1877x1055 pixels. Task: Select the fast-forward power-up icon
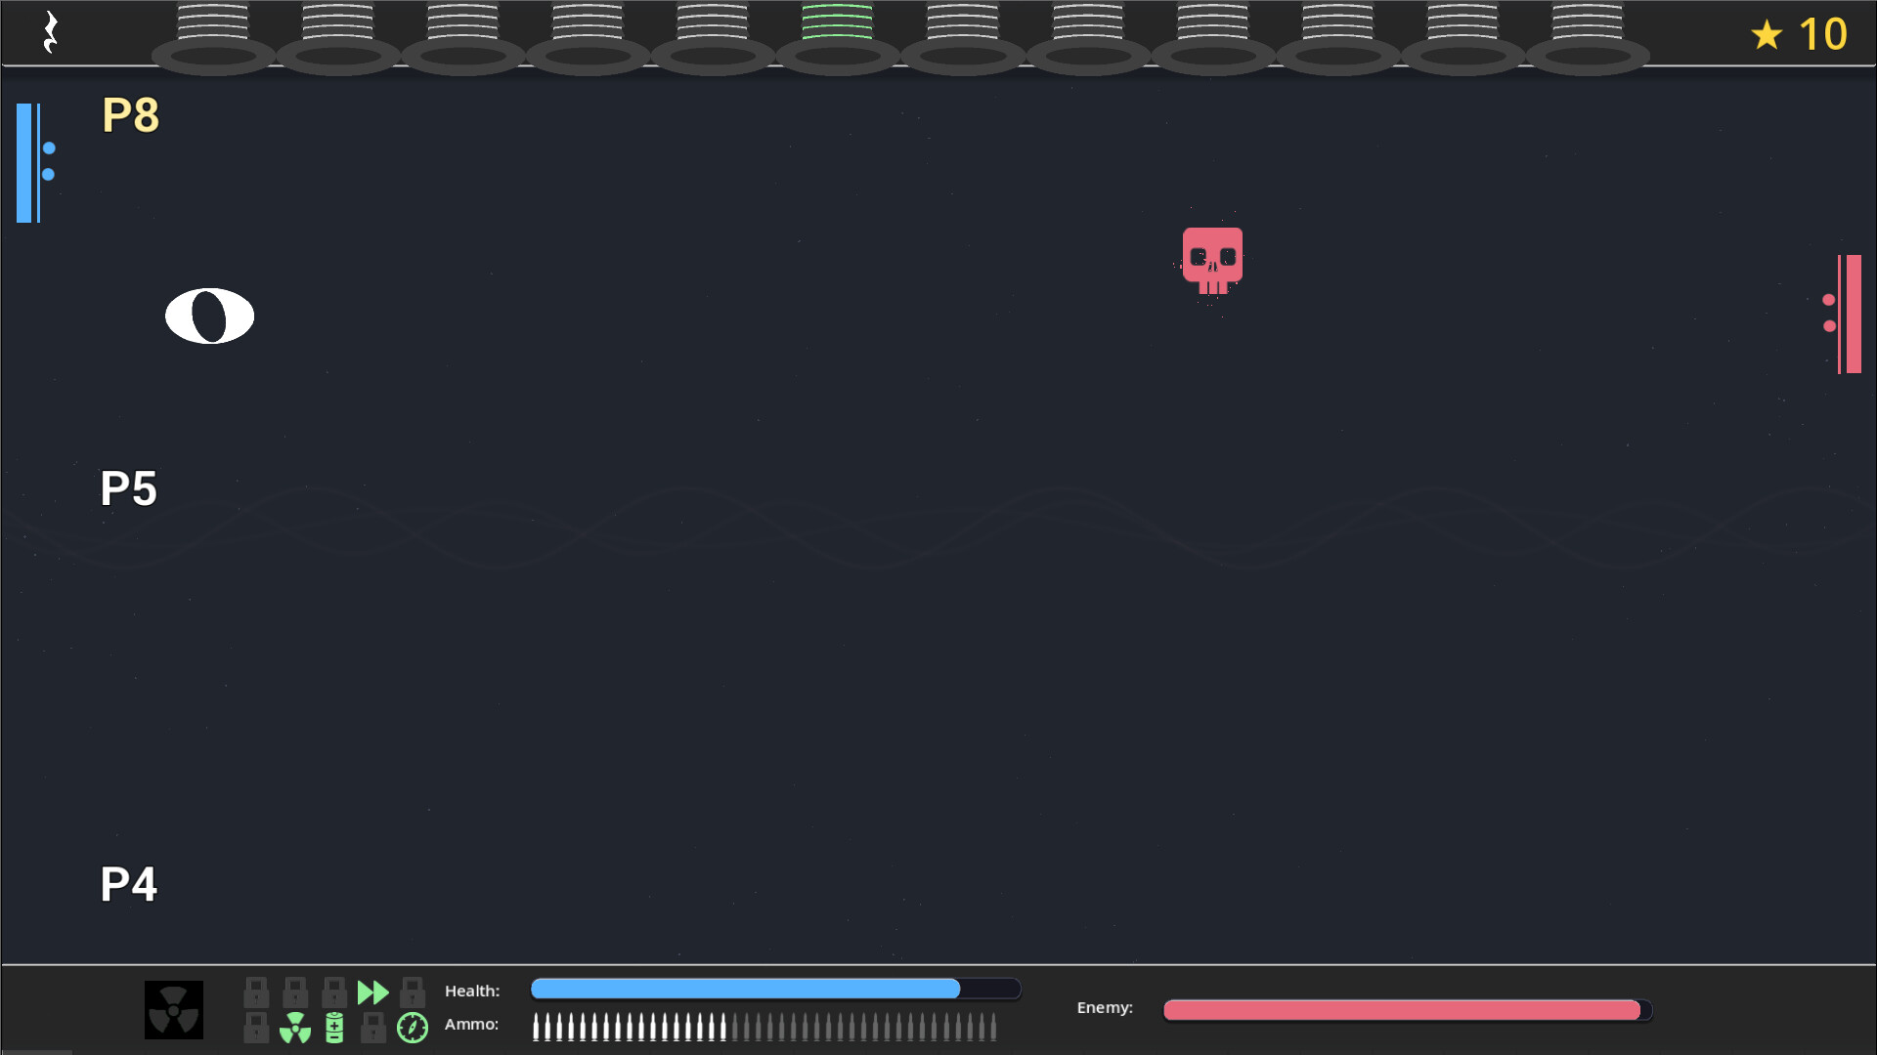click(372, 992)
